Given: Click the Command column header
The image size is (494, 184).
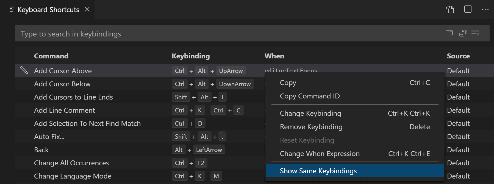Looking at the screenshot, I should [51, 56].
